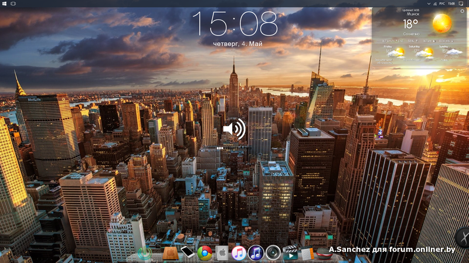The image size is (469, 263).
Task: Click the Солнечно condition label
Action: click(412, 34)
